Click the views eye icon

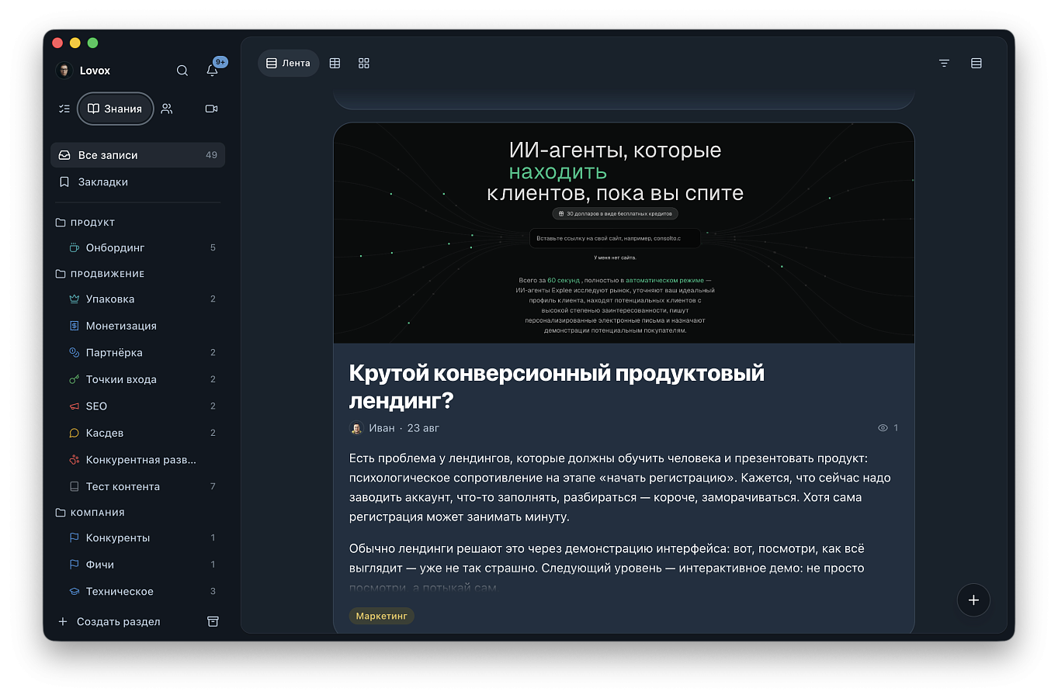(x=883, y=428)
